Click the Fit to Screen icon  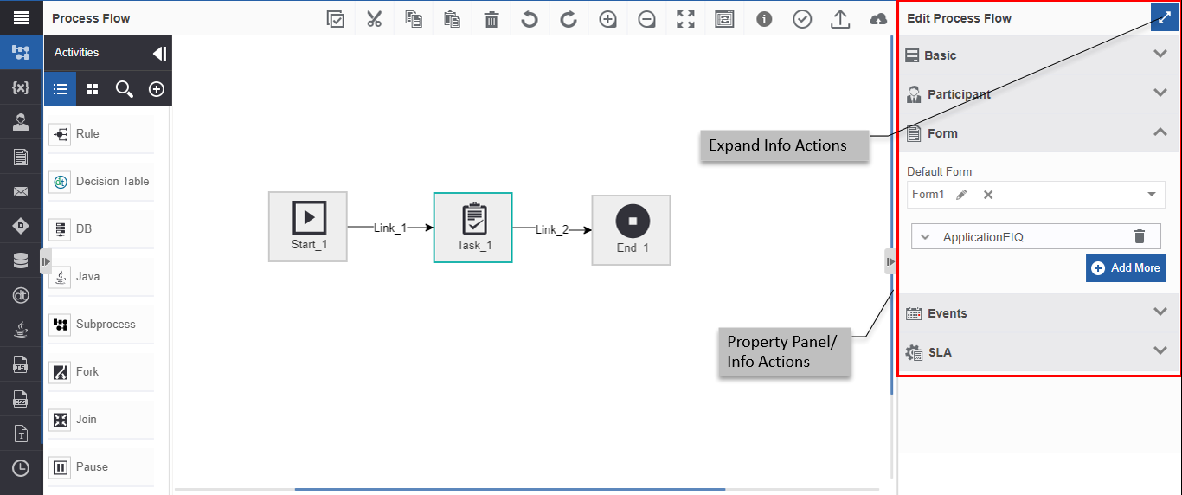click(685, 19)
